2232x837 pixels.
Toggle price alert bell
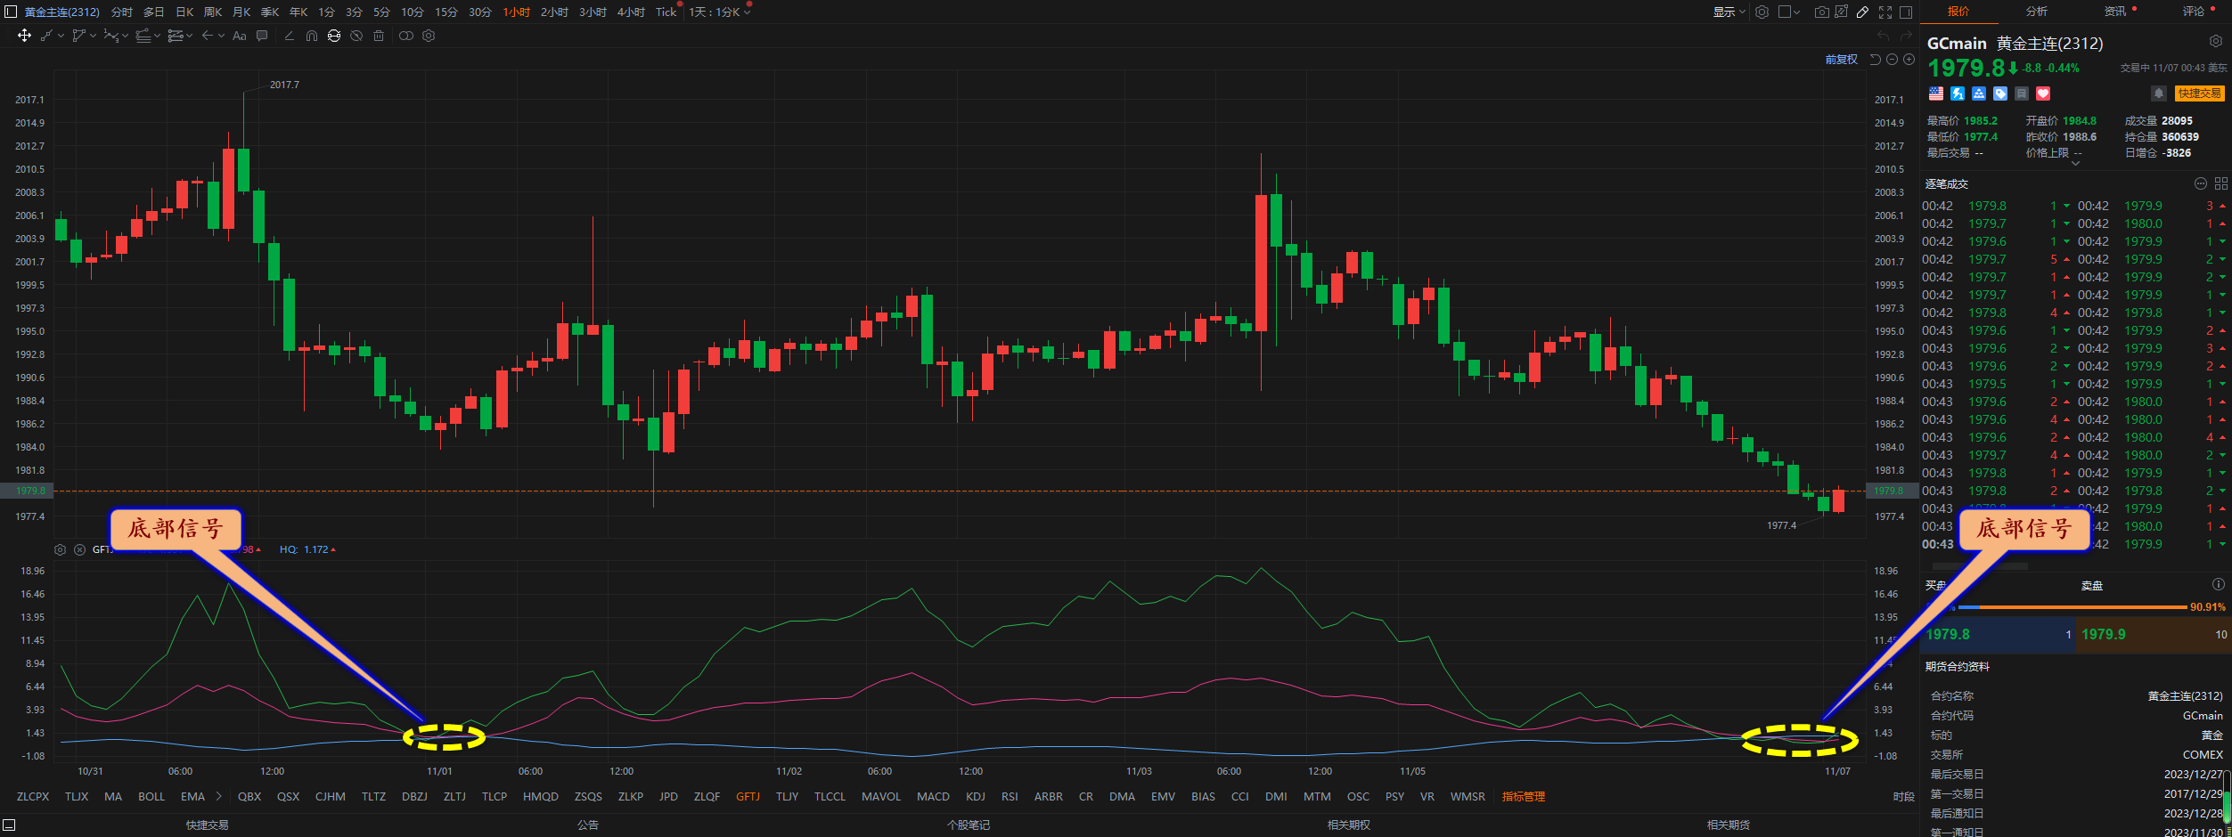(x=2158, y=93)
